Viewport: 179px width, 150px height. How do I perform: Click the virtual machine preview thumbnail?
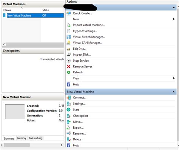(x=15, y=111)
